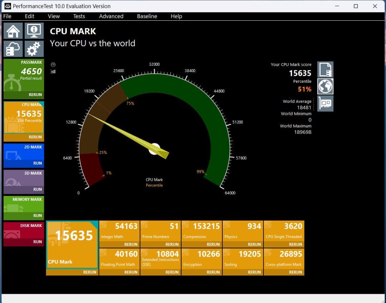The width and height of the screenshot is (386, 303).
Task: Click the small area chart icon
Action: click(x=53, y=71)
